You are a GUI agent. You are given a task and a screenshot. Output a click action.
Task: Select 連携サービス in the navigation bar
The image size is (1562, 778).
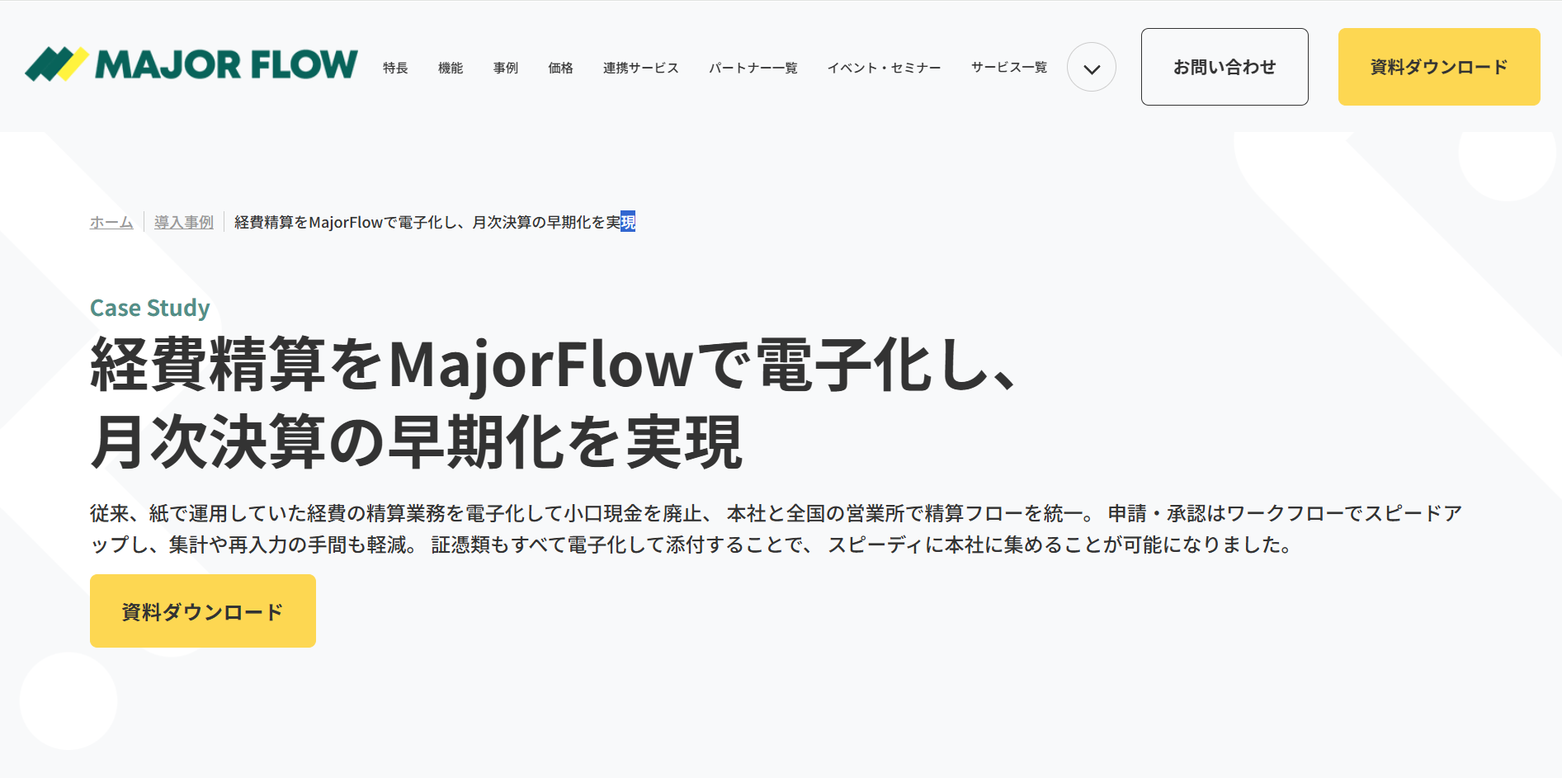(x=640, y=68)
